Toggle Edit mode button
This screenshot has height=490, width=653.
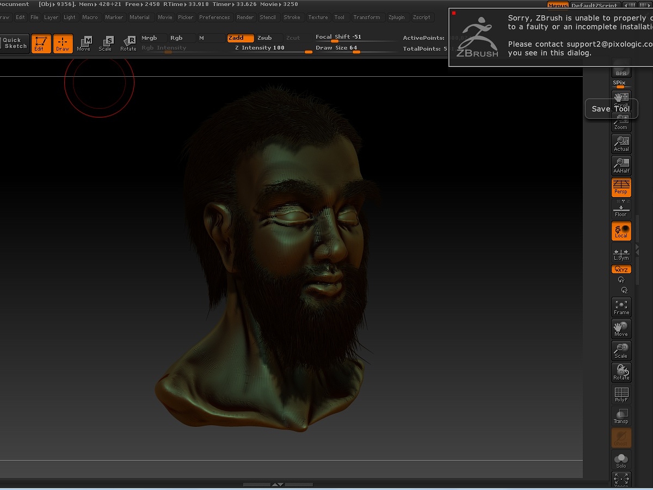pos(41,43)
